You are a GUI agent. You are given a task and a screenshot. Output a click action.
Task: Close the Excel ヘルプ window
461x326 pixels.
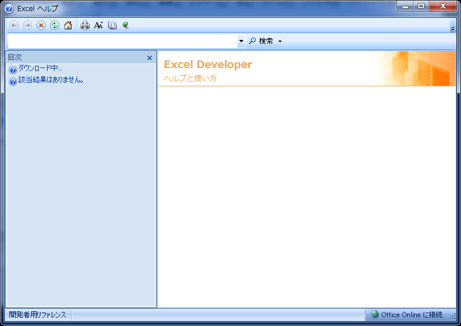pyautogui.click(x=443, y=6)
